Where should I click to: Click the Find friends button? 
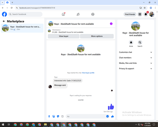[130, 14]
